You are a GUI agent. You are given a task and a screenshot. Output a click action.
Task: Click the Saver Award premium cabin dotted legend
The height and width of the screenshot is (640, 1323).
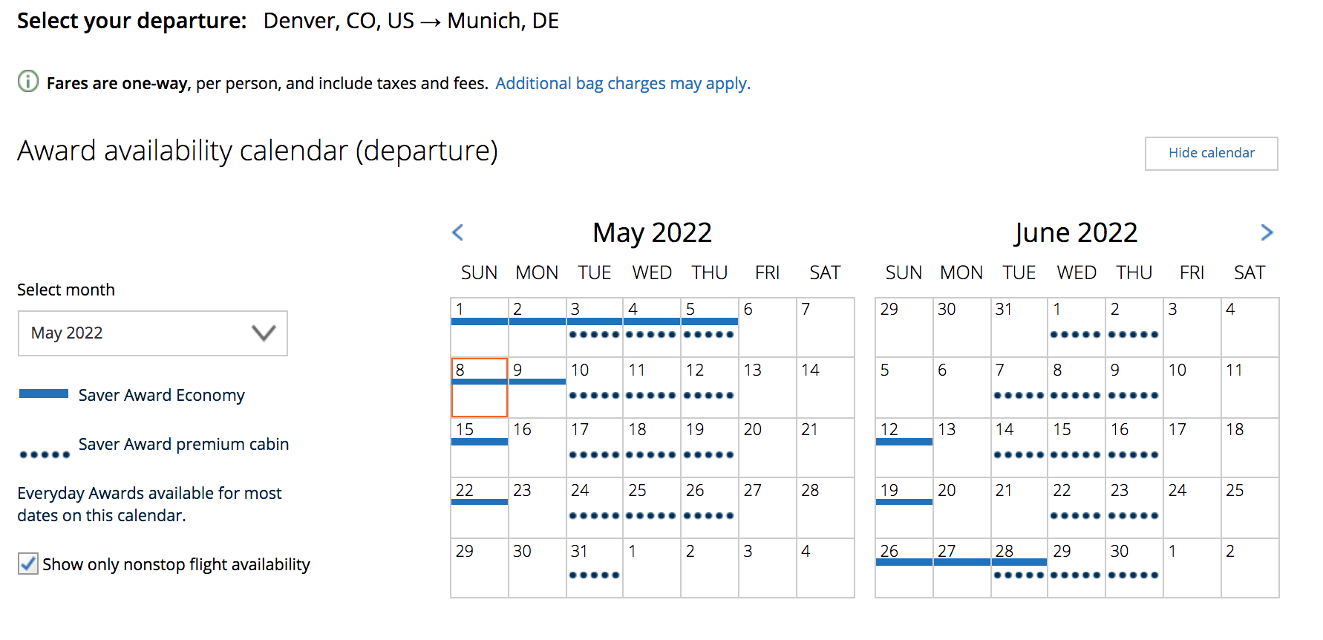[x=45, y=454]
